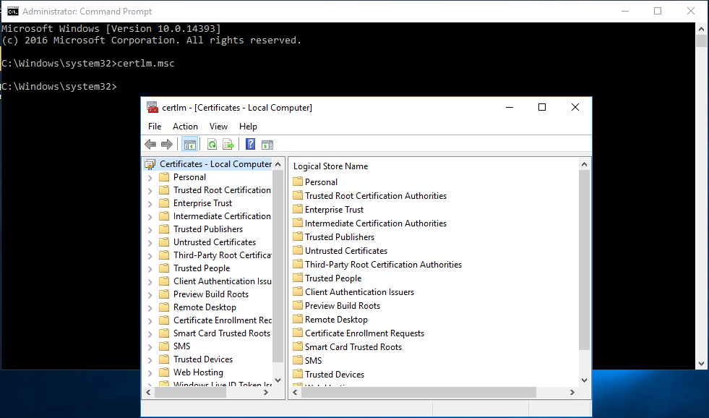
Task: Select Certificates - Local Computer root node
Action: pyautogui.click(x=215, y=164)
